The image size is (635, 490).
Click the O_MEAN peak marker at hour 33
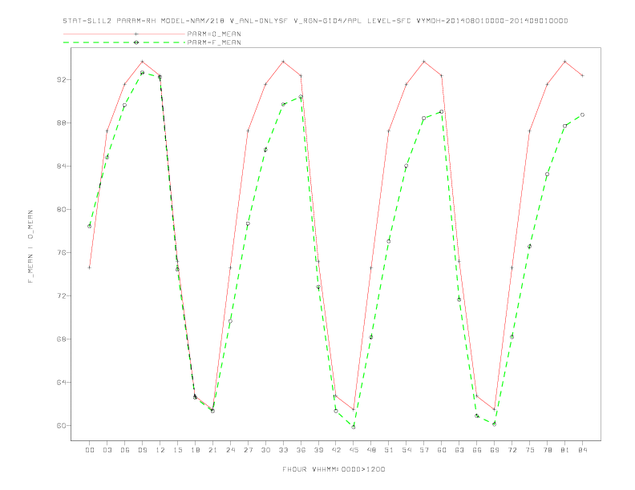(x=283, y=62)
